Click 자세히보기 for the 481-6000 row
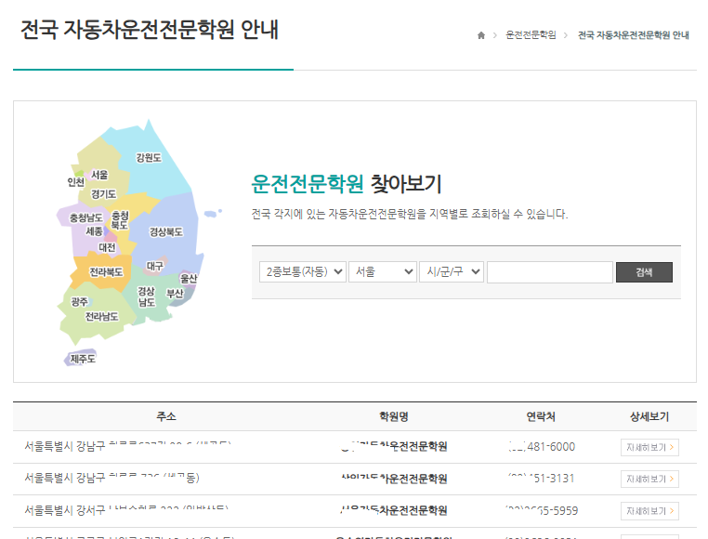708x539 pixels. click(x=649, y=447)
